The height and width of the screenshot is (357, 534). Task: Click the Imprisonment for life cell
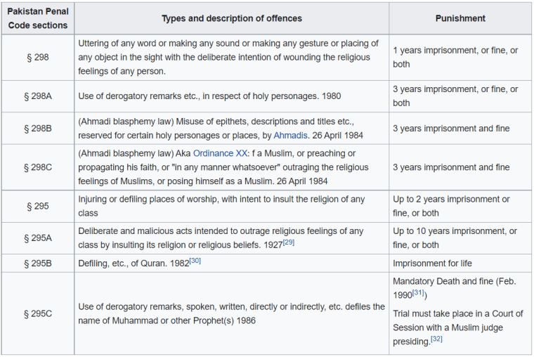pos(433,264)
